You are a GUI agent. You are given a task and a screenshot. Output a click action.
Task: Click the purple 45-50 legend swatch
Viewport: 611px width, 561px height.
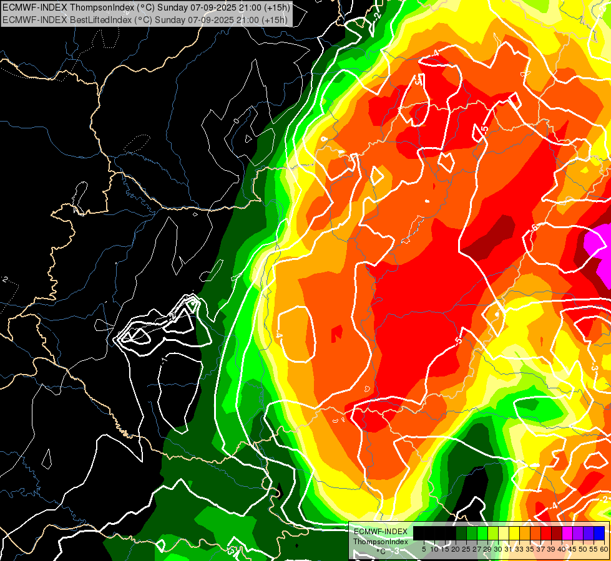(578, 533)
